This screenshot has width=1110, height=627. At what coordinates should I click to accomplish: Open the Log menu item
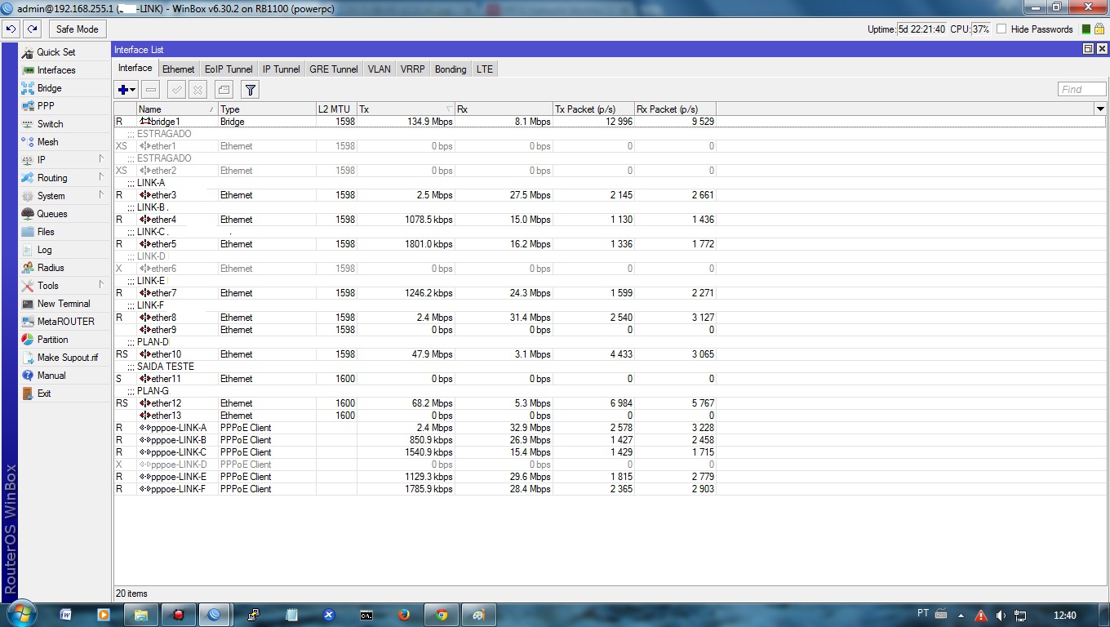[64, 250]
